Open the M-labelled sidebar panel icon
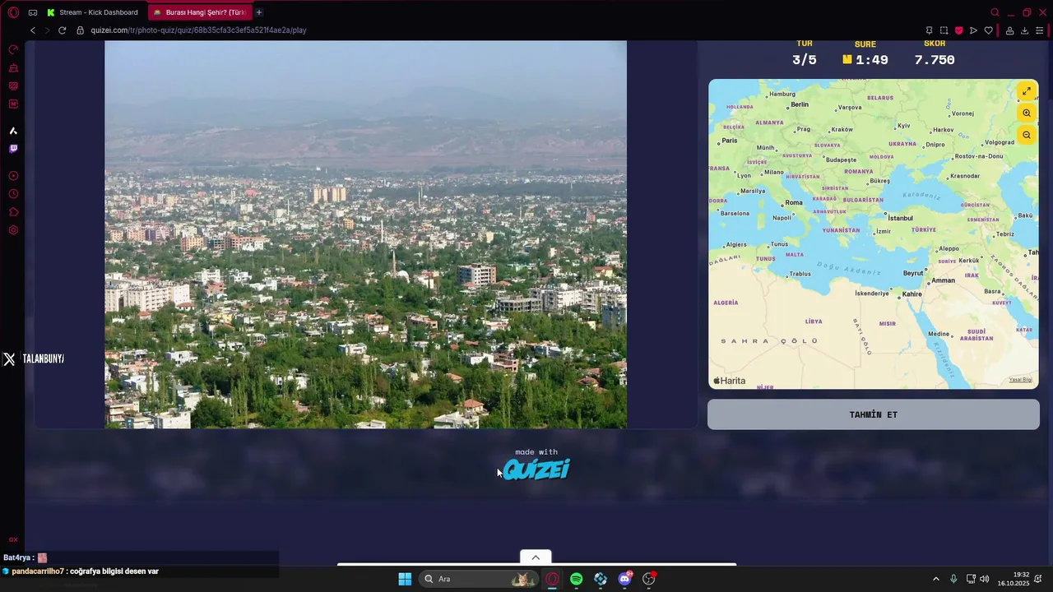1053x592 pixels. click(x=13, y=104)
